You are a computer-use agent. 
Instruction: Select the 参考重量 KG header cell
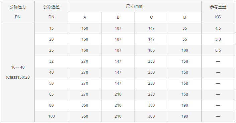[x=218, y=12]
